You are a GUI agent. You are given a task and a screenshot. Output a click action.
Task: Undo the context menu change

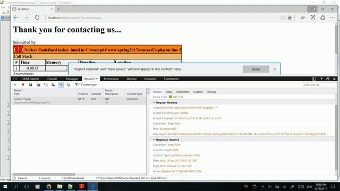pyautogui.click(x=256, y=69)
